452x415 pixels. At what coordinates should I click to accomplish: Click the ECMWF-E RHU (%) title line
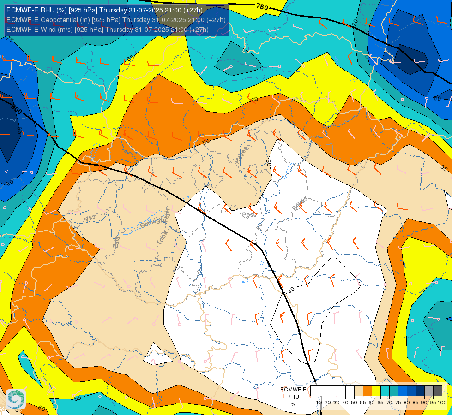[104, 10]
